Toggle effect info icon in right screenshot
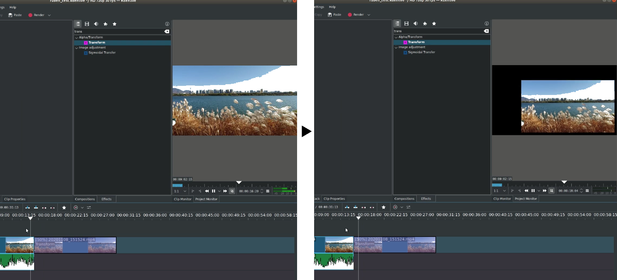This screenshot has height=280, width=617. (487, 24)
